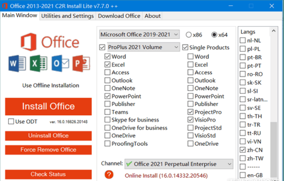Uncheck the VisioPro checkbox

click(x=190, y=120)
